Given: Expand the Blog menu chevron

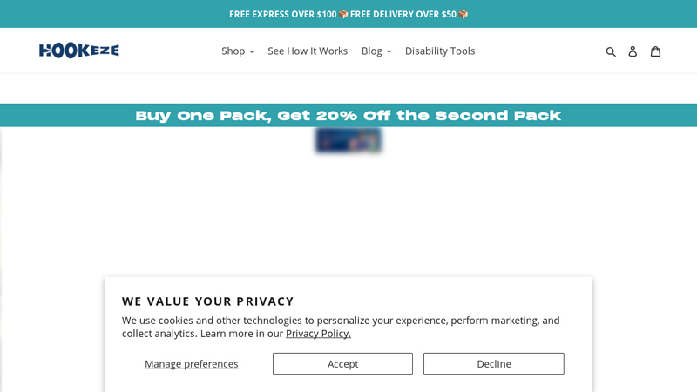Looking at the screenshot, I should click(389, 51).
